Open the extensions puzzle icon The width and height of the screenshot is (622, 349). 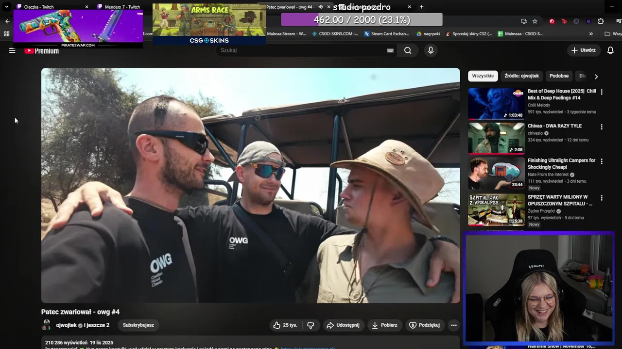point(601,21)
